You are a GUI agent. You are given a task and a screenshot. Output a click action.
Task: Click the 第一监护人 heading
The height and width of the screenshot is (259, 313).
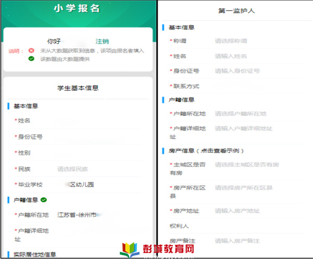point(236,11)
